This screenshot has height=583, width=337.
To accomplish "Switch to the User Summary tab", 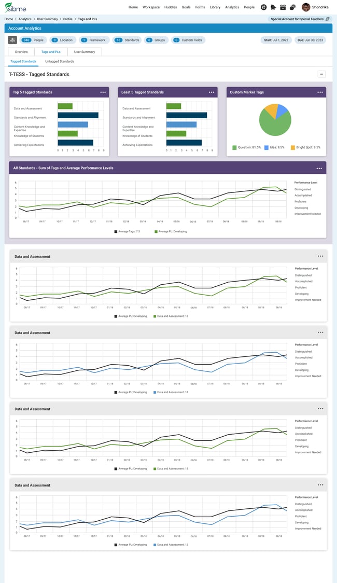I will (x=85, y=52).
